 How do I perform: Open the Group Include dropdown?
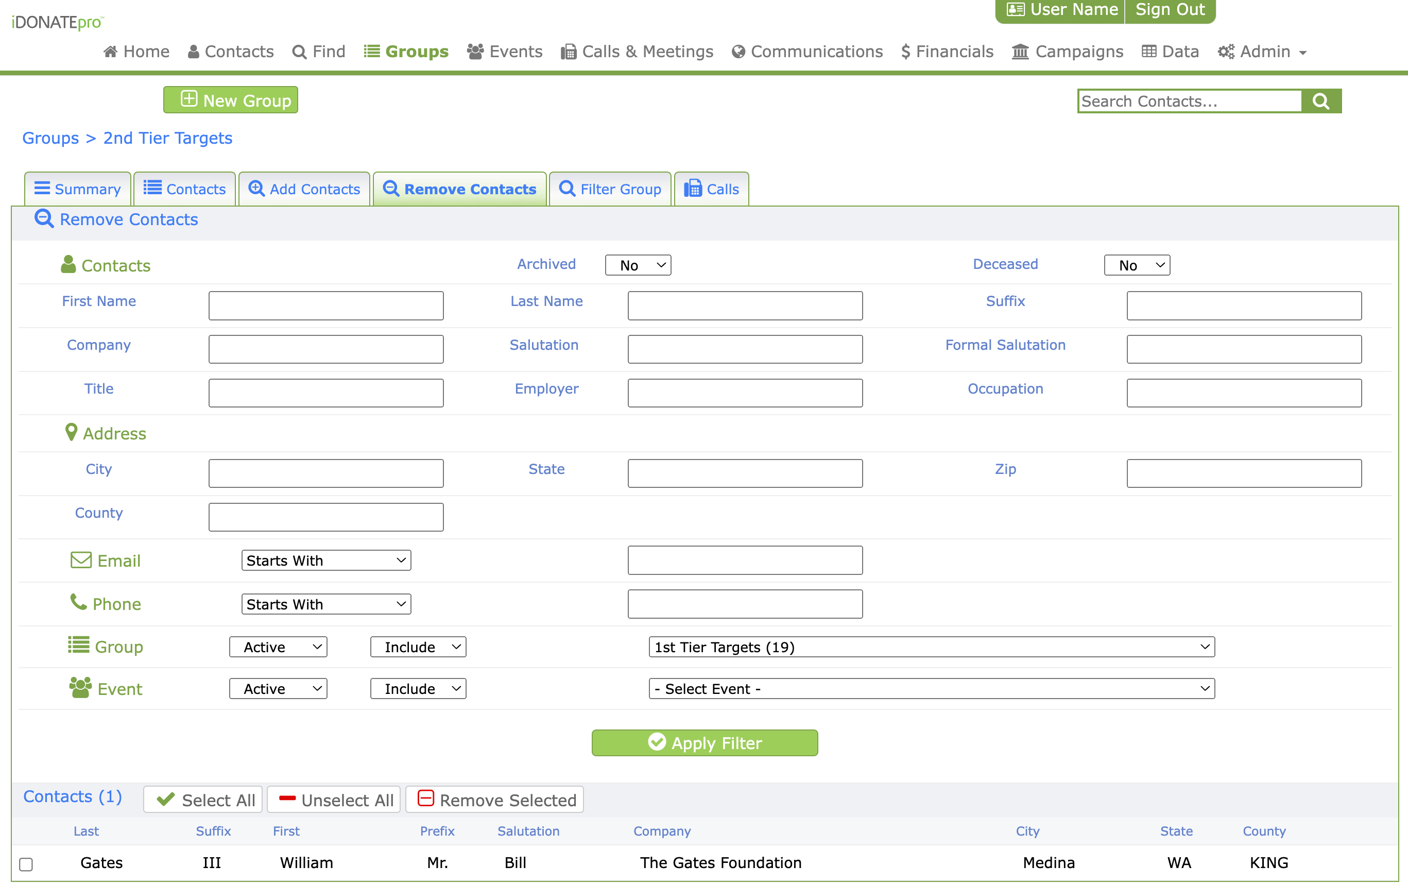pyautogui.click(x=418, y=647)
